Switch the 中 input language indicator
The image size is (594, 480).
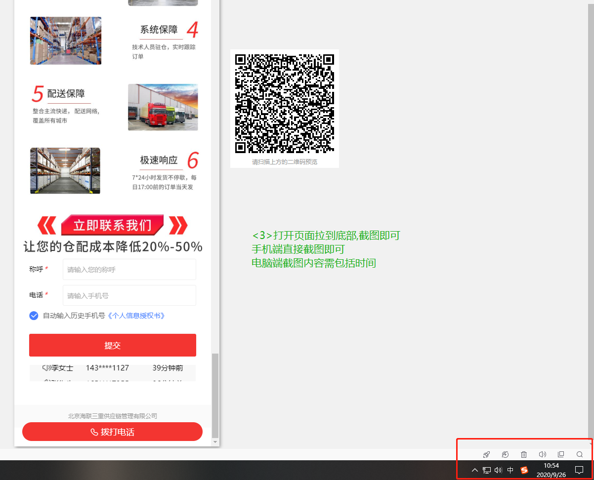click(x=510, y=470)
